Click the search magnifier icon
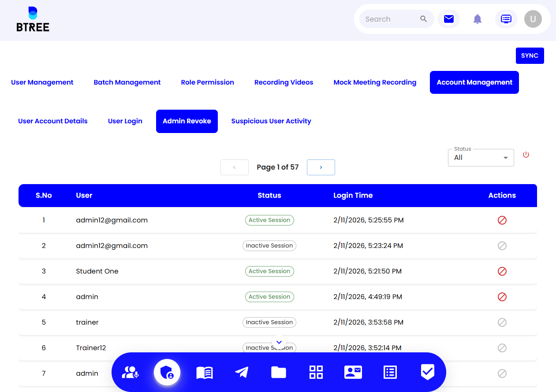This screenshot has width=556, height=392. coord(424,19)
